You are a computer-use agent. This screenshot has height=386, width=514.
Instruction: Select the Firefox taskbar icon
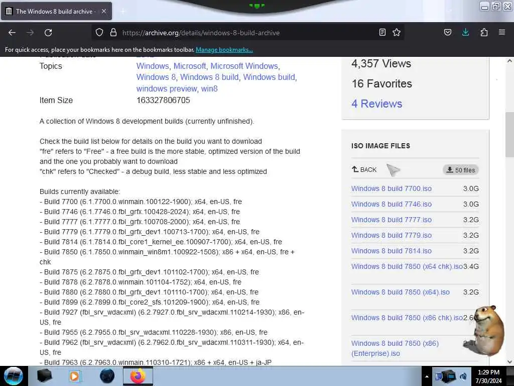pos(138,376)
